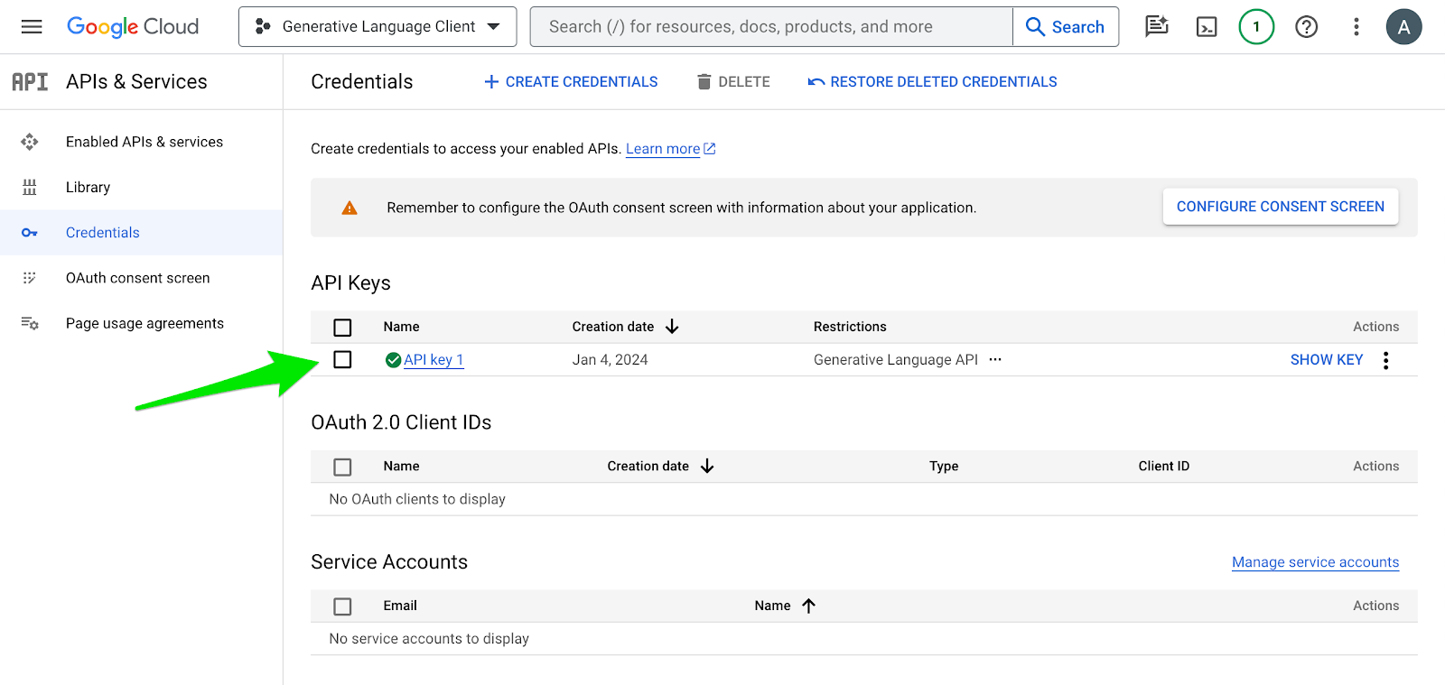Select all API keys header checkbox
This screenshot has width=1445, height=685.
tap(342, 327)
